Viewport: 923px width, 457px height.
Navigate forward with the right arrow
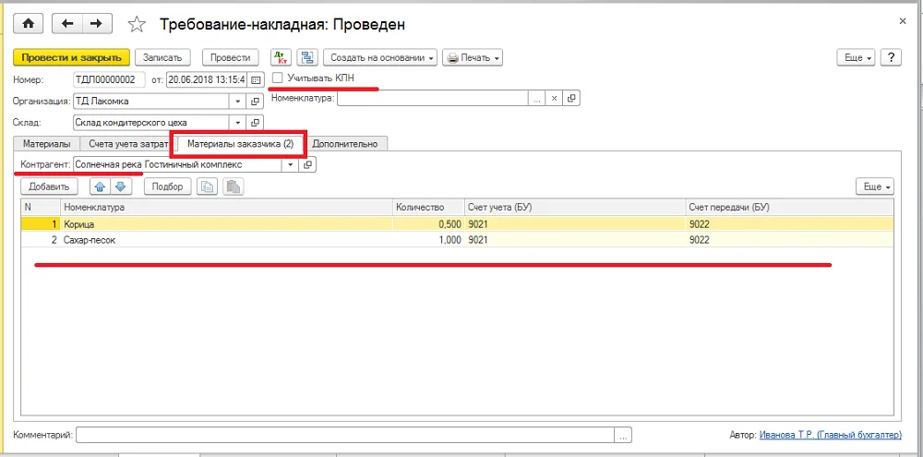[x=97, y=24]
